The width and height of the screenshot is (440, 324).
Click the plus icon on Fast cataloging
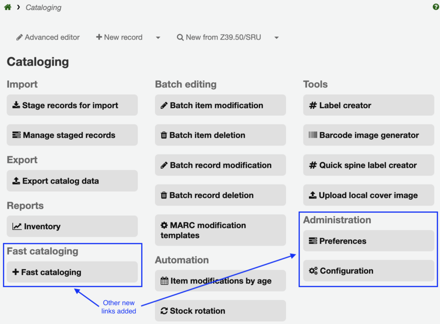15,272
